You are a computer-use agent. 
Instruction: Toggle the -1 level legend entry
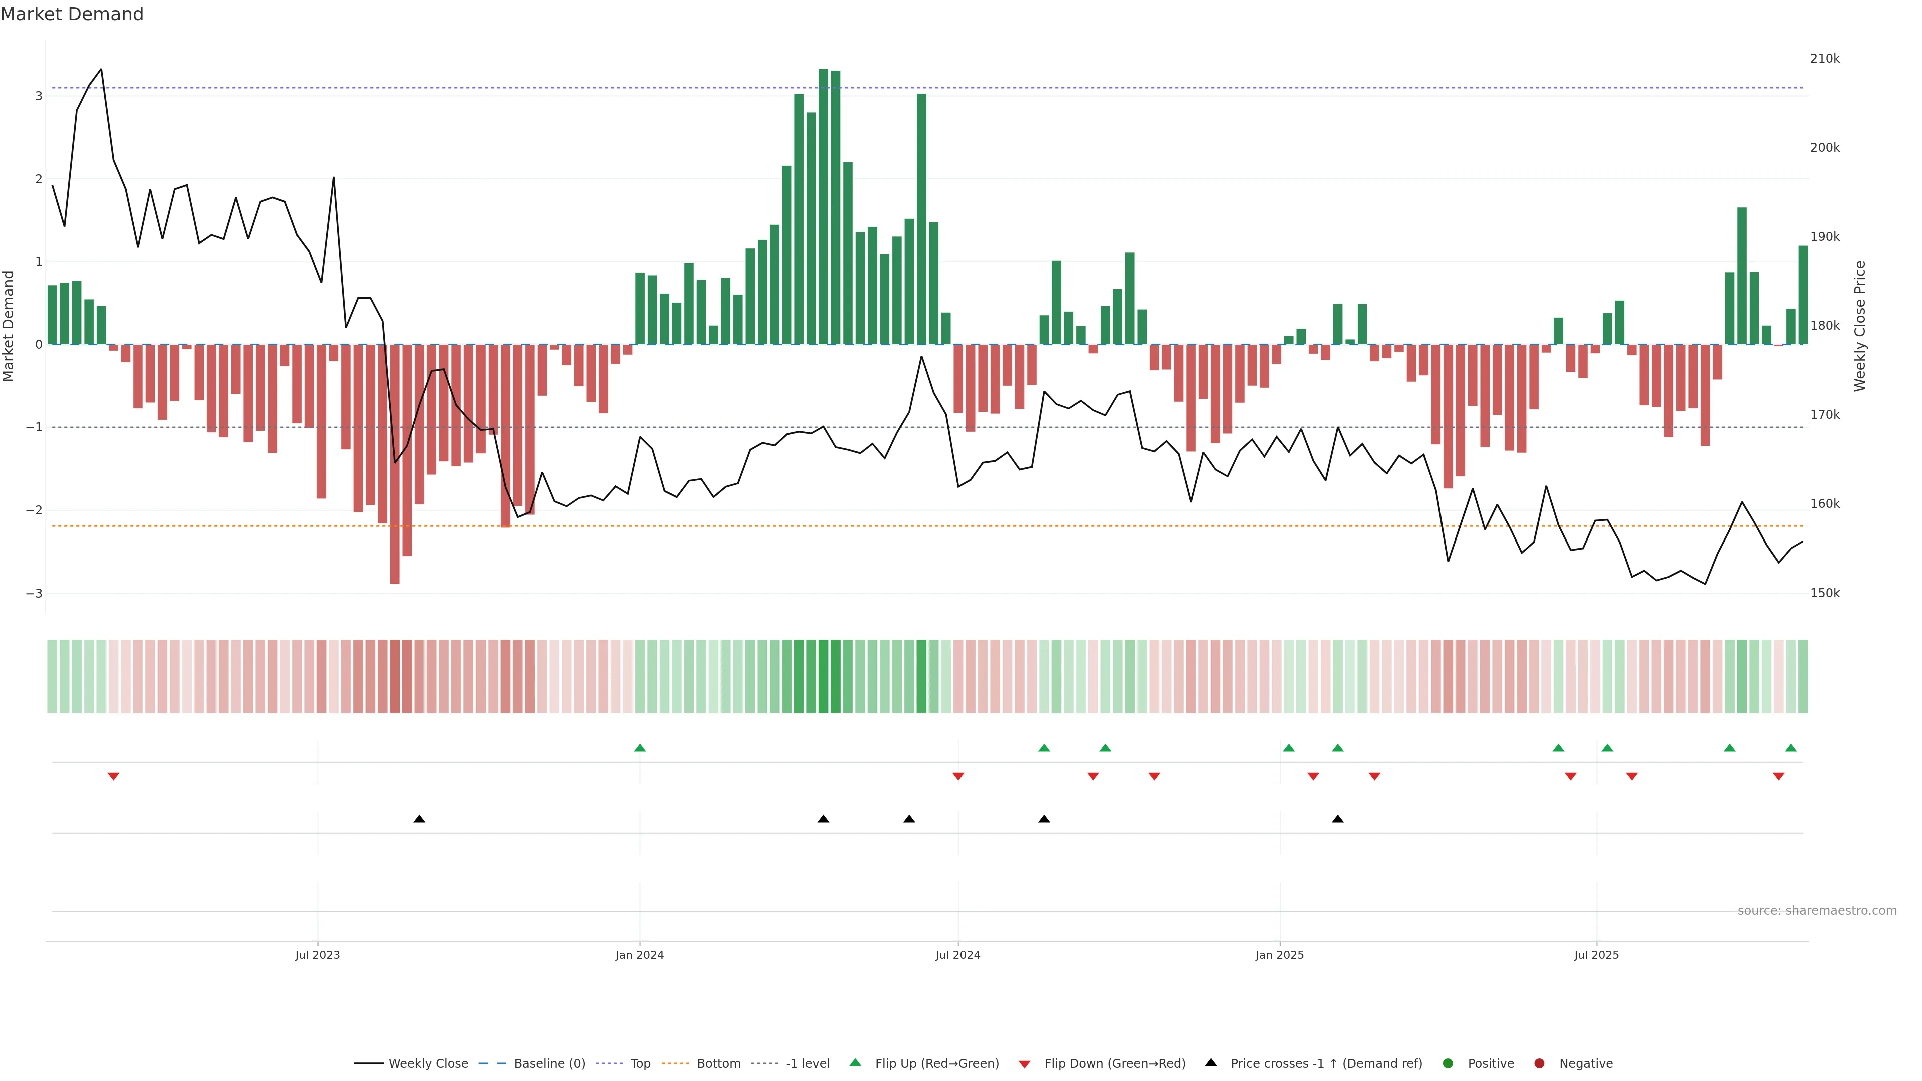tap(807, 1063)
